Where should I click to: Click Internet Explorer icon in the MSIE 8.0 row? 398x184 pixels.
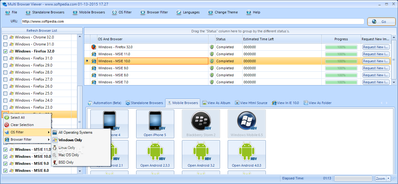(94, 75)
